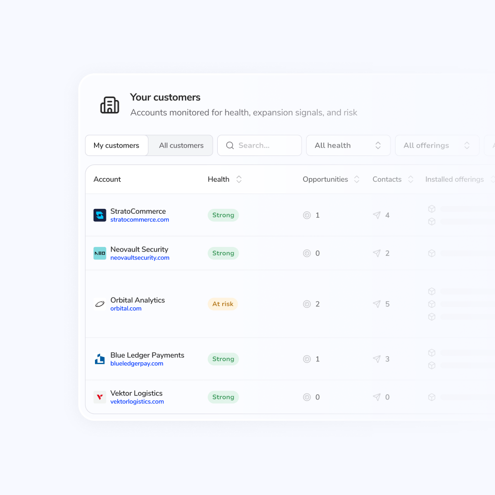Screen dimensions: 495x495
Task: Click StratoCommerce contacts count 4
Action: [388, 215]
